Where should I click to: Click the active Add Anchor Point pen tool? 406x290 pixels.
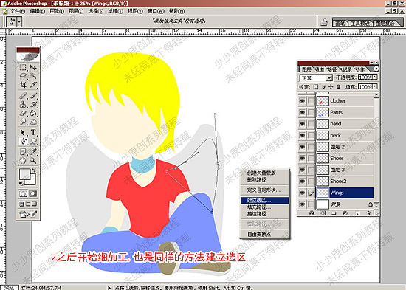[23, 142]
